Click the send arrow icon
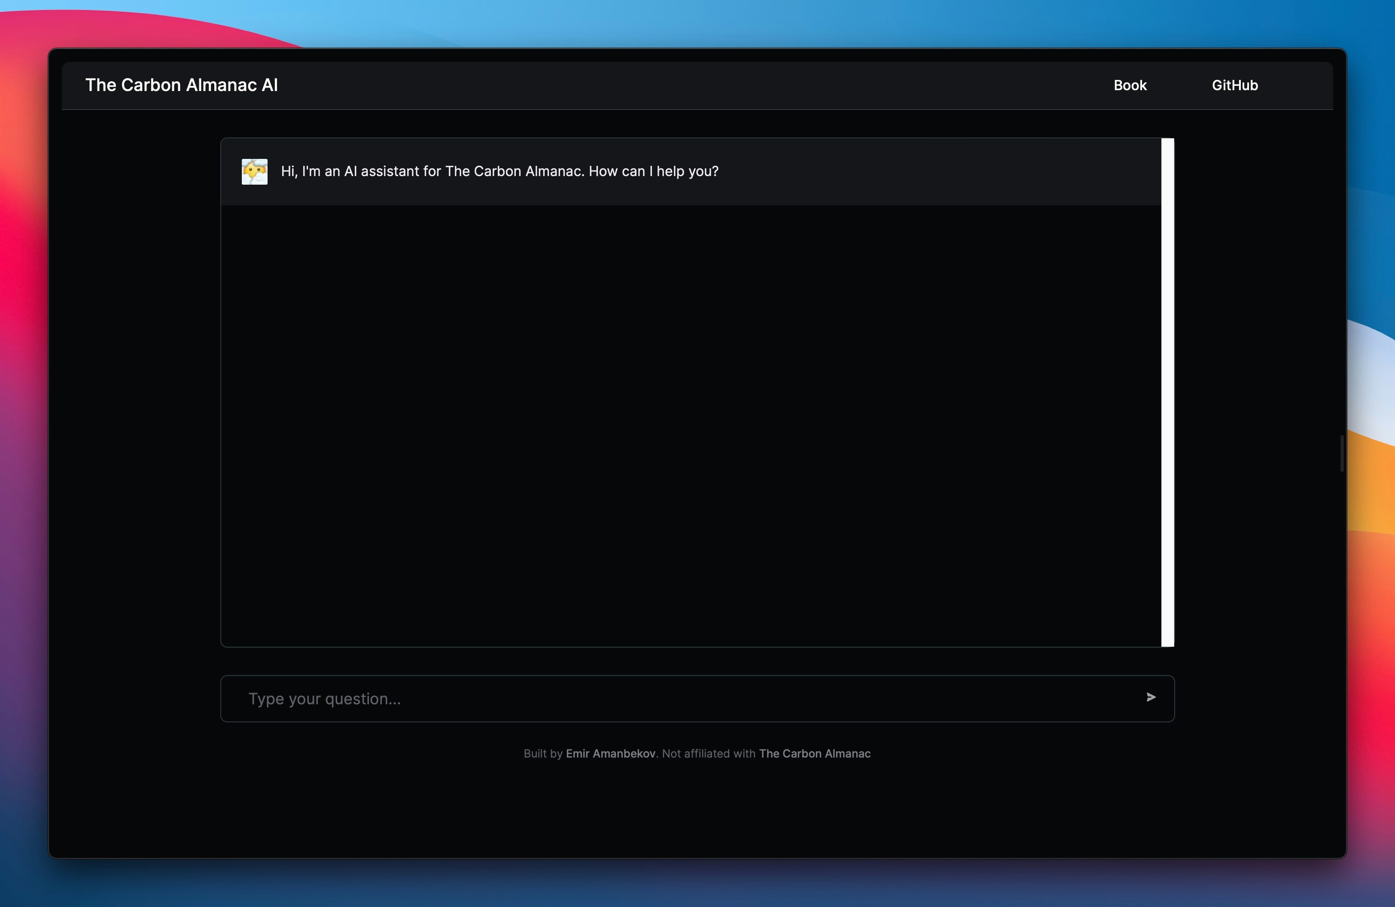 point(1151,697)
